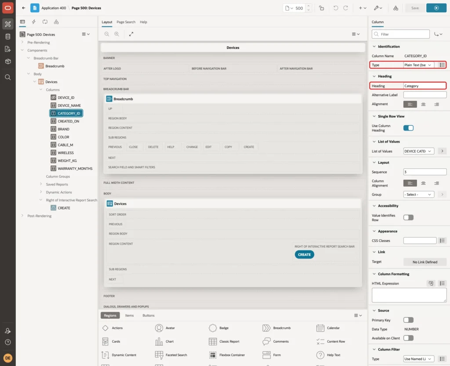Viewport: 450px width, 366px height.
Task: Click the Save button
Action: coord(415,8)
